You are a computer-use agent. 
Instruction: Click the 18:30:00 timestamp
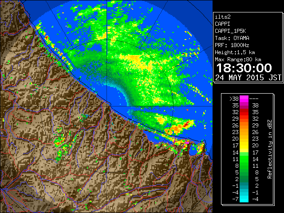[244, 68]
